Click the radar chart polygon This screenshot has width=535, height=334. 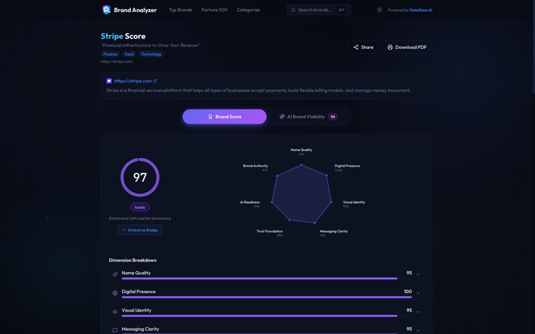pyautogui.click(x=301, y=195)
